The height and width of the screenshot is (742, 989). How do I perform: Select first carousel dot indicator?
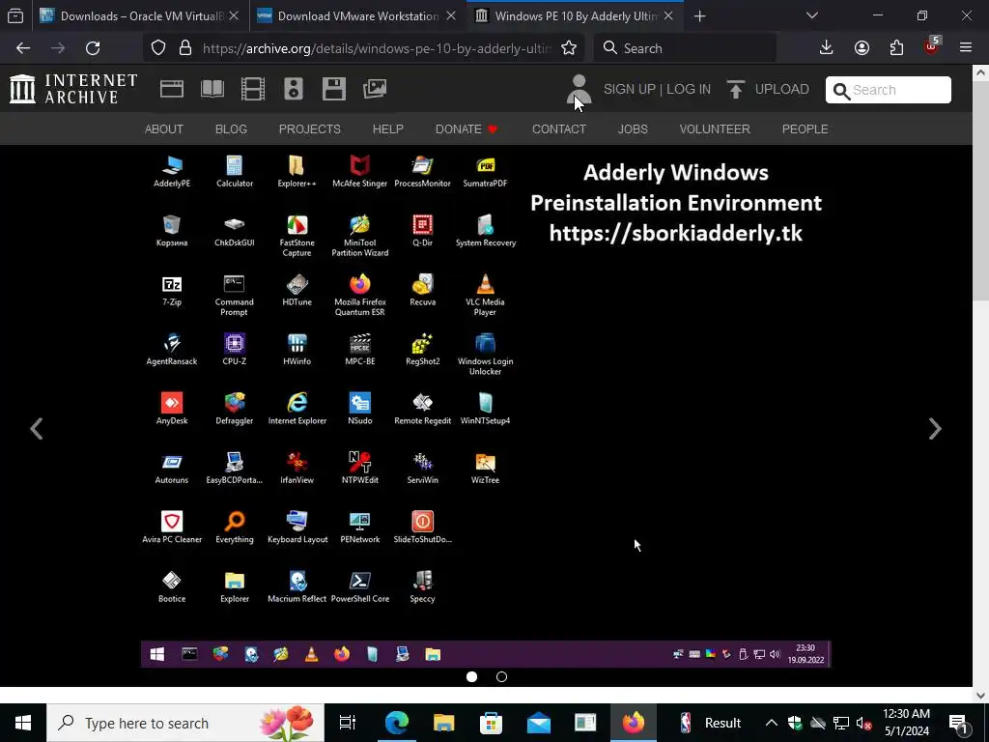pos(471,677)
